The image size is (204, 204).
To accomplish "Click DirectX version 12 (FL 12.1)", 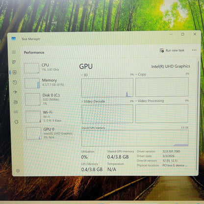I will point(170,161).
